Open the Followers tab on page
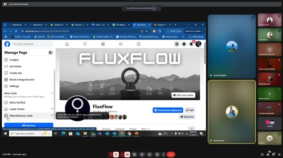The height and width of the screenshot is (158, 283). (120, 129)
